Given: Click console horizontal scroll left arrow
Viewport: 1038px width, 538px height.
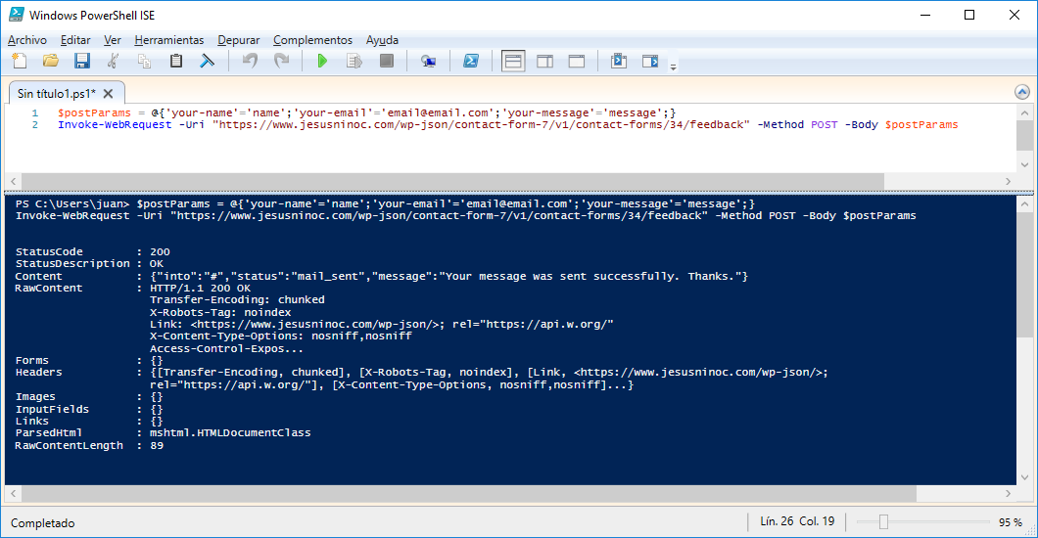Looking at the screenshot, I should pyautogui.click(x=13, y=493).
